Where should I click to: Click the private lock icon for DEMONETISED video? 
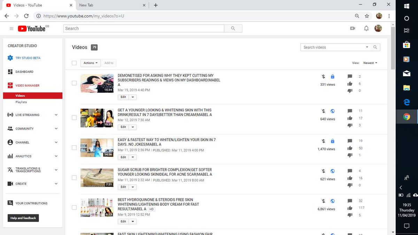click(332, 77)
